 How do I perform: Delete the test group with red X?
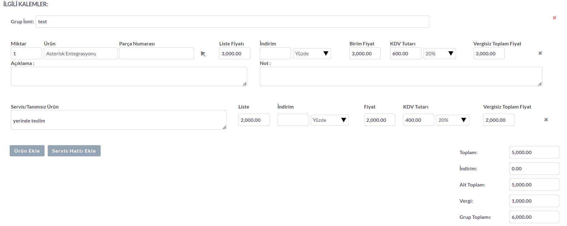coord(554,18)
